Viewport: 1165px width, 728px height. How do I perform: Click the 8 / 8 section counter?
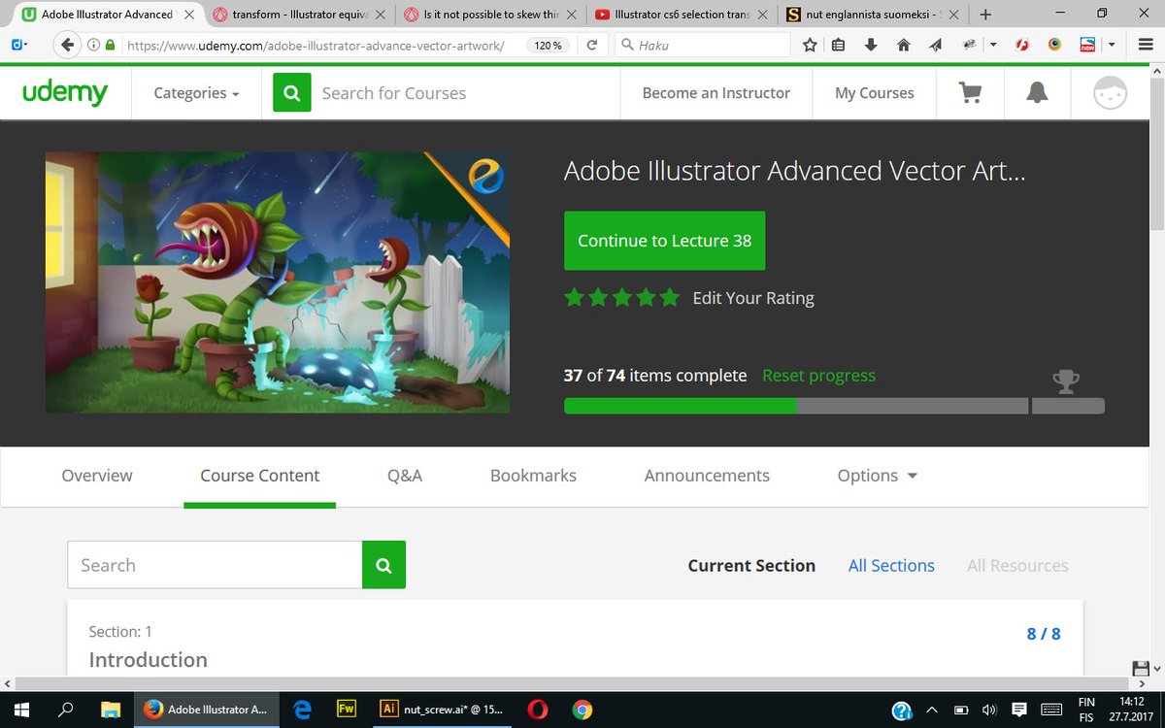[x=1044, y=634]
